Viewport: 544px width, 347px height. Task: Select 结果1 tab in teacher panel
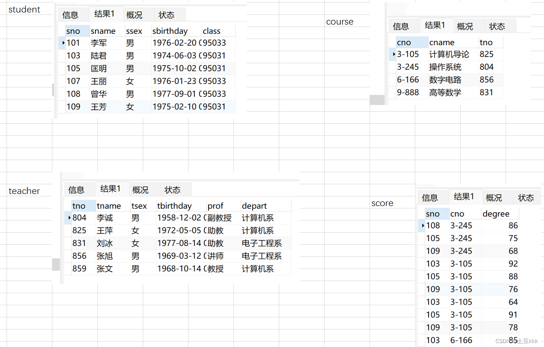110,189
